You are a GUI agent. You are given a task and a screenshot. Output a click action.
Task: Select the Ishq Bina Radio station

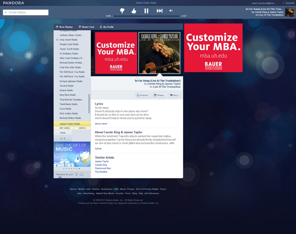[67, 95]
